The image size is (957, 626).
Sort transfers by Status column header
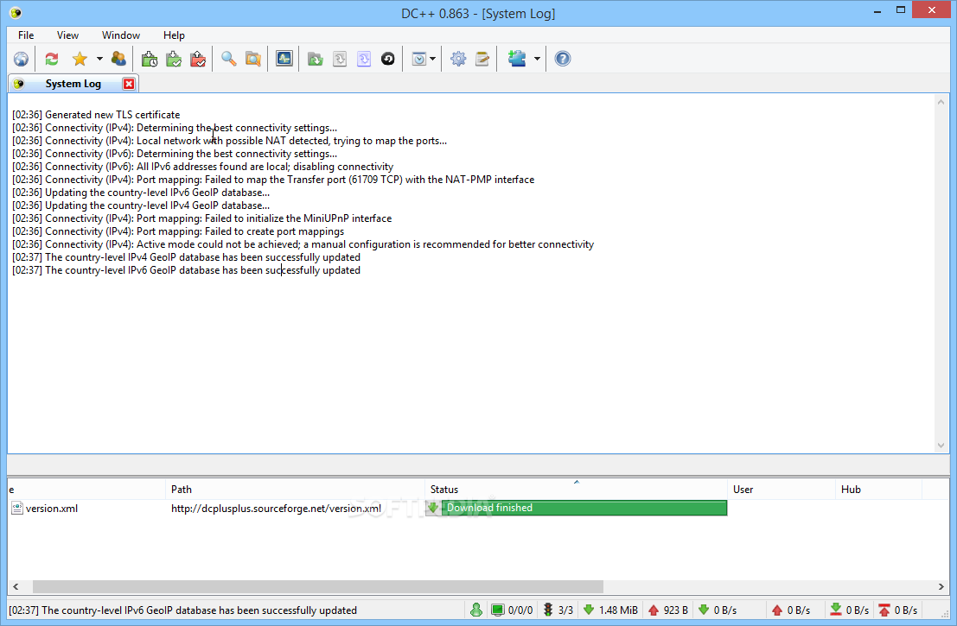[x=576, y=490]
